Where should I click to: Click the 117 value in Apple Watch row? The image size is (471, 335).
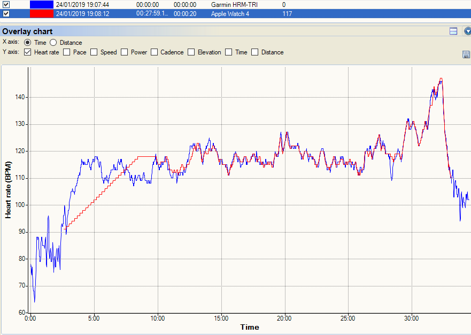pos(287,14)
